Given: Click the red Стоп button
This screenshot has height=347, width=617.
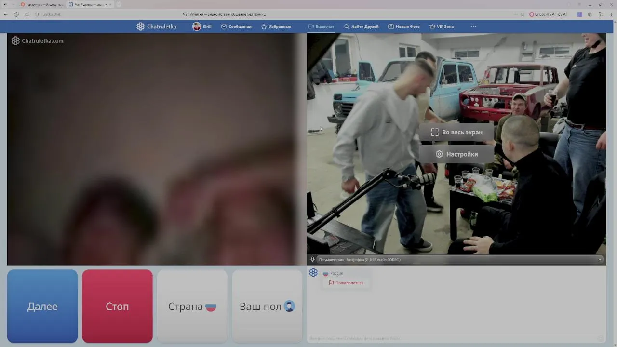Looking at the screenshot, I should [x=117, y=306].
